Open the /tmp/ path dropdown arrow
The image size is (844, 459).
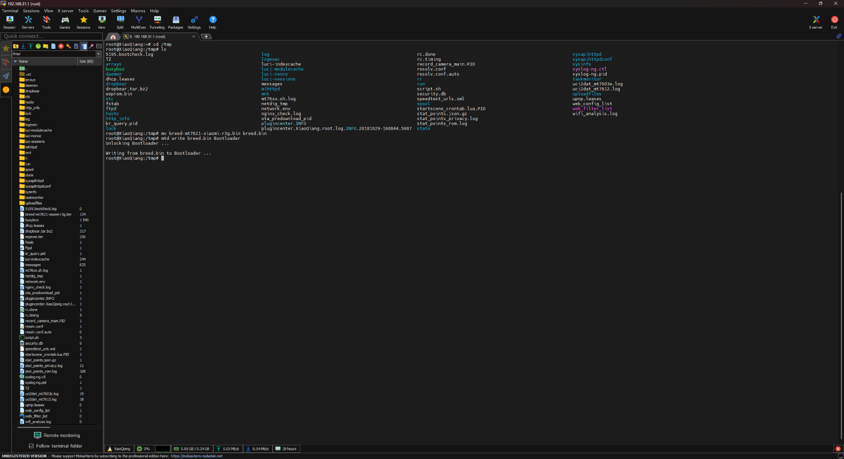[98, 54]
